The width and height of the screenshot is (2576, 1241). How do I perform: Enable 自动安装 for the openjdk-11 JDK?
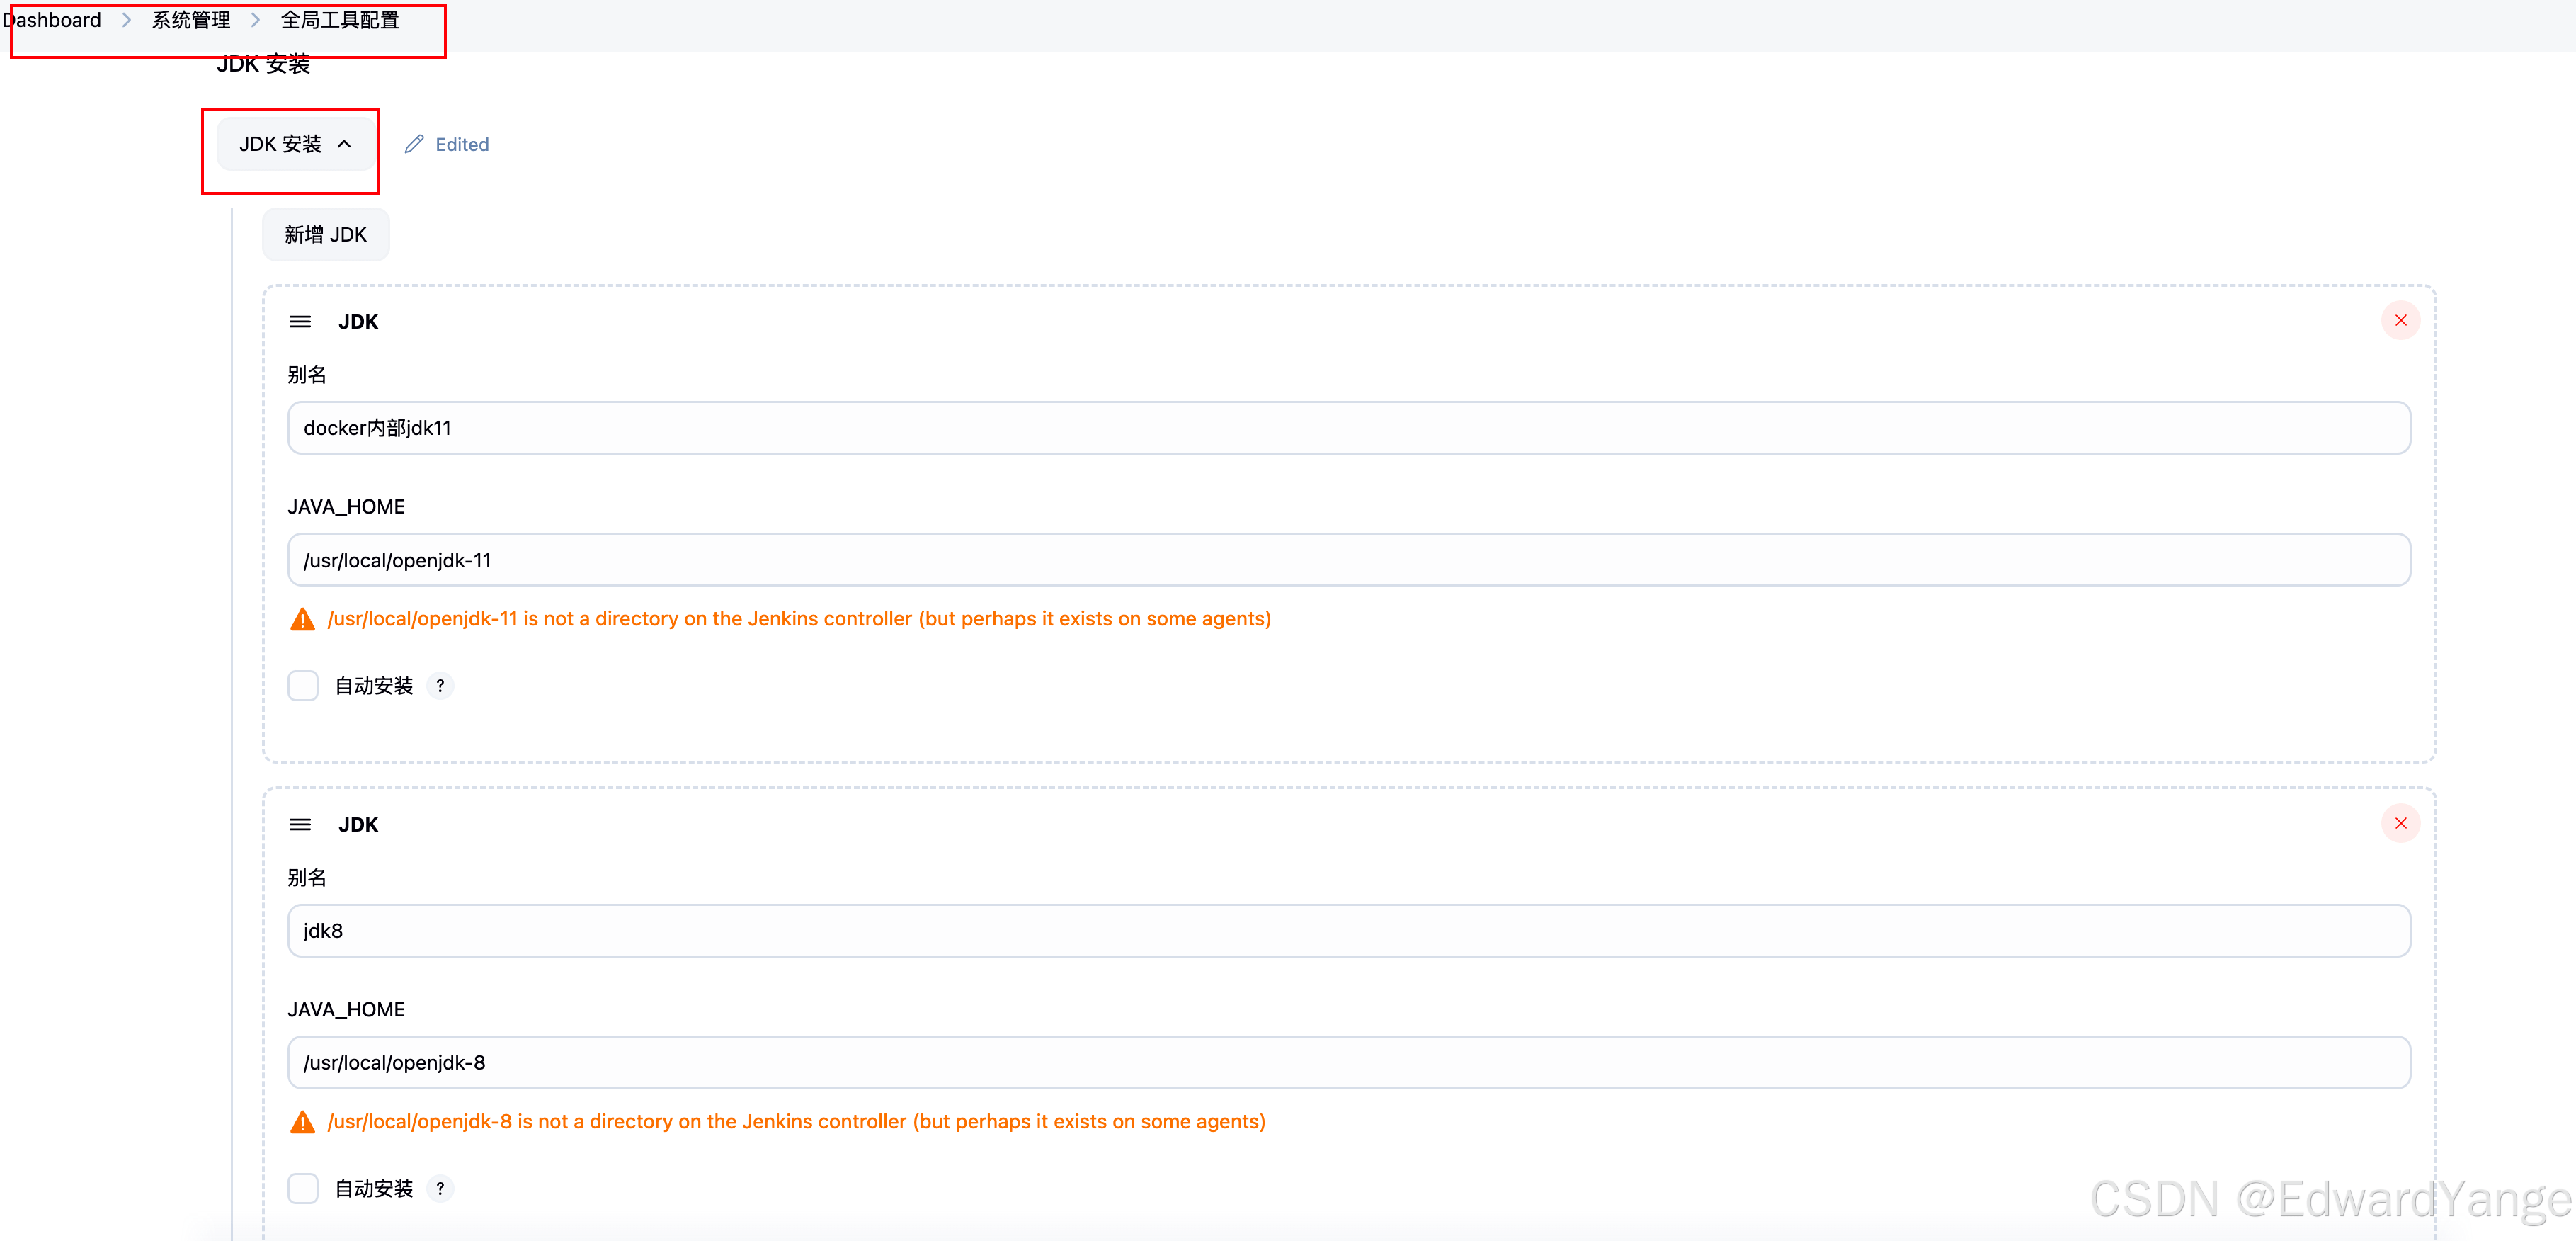point(303,686)
